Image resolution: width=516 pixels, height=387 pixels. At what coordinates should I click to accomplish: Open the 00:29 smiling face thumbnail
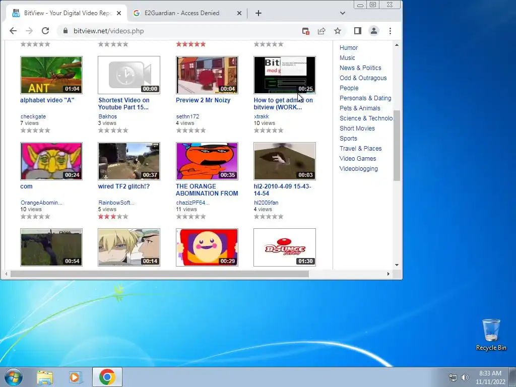(207, 247)
